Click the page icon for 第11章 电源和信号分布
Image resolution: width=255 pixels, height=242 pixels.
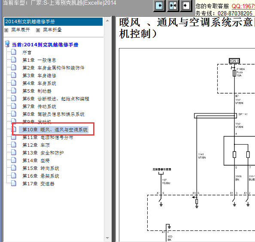pos(14,137)
